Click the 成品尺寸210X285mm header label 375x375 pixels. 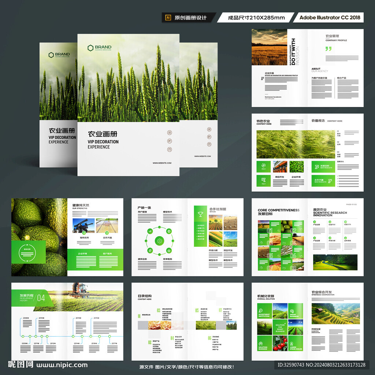click(256, 18)
